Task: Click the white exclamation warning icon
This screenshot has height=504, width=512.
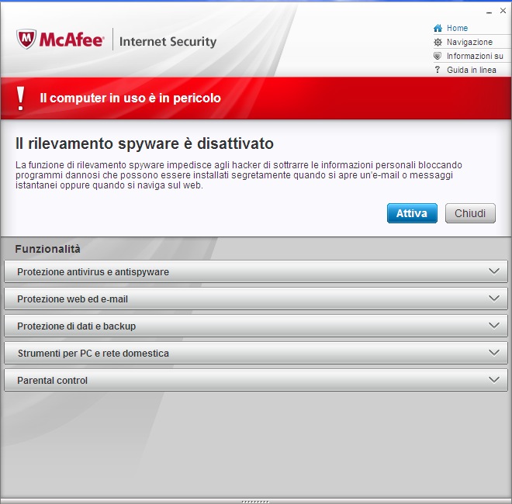Action: click(21, 98)
